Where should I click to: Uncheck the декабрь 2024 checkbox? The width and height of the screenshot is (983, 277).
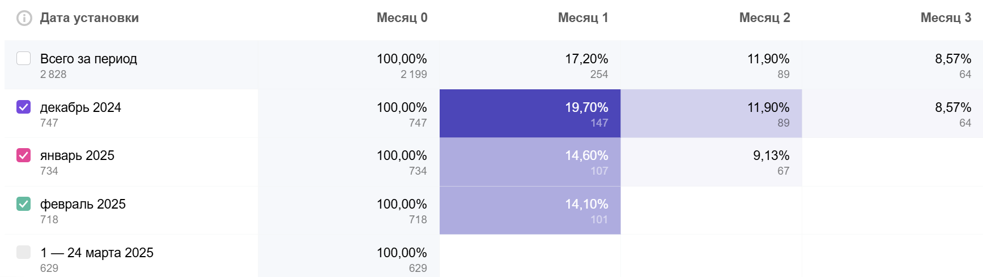pyautogui.click(x=24, y=107)
